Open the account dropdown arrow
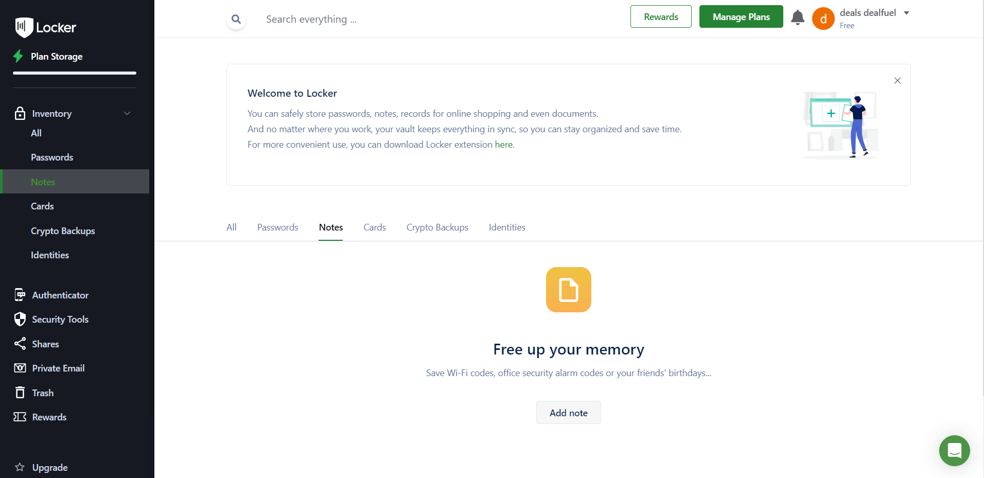 click(x=907, y=13)
